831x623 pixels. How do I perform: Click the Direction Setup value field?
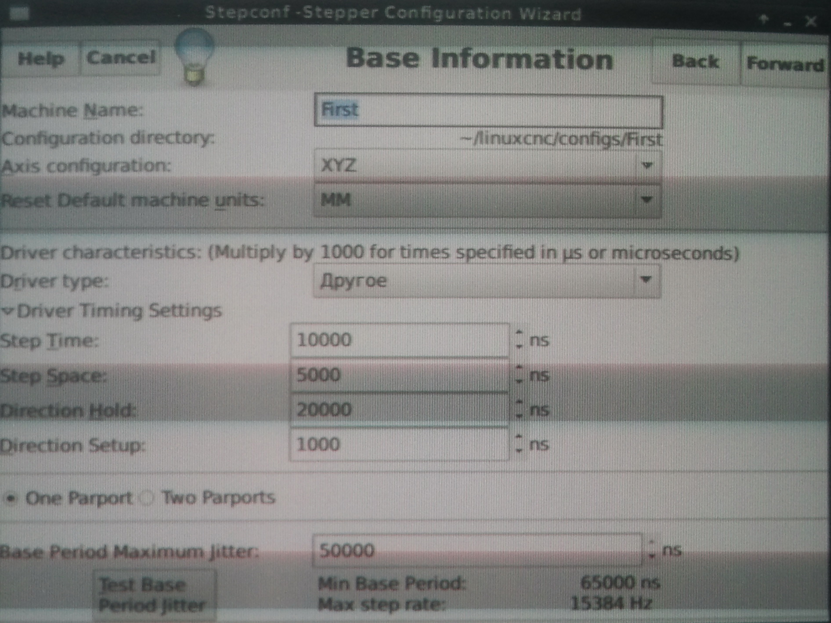click(x=400, y=444)
